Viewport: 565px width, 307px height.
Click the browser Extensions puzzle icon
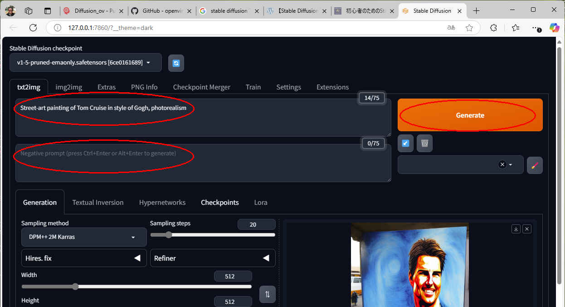point(494,28)
